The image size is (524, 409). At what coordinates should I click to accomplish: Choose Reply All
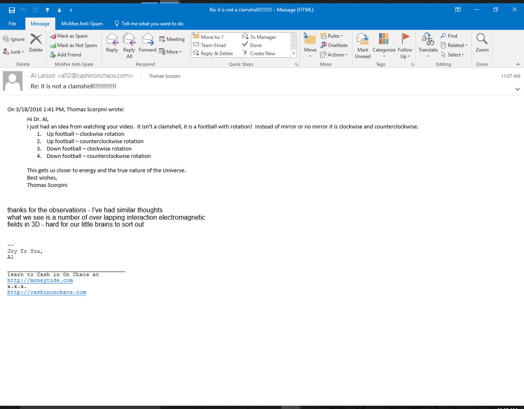[129, 46]
